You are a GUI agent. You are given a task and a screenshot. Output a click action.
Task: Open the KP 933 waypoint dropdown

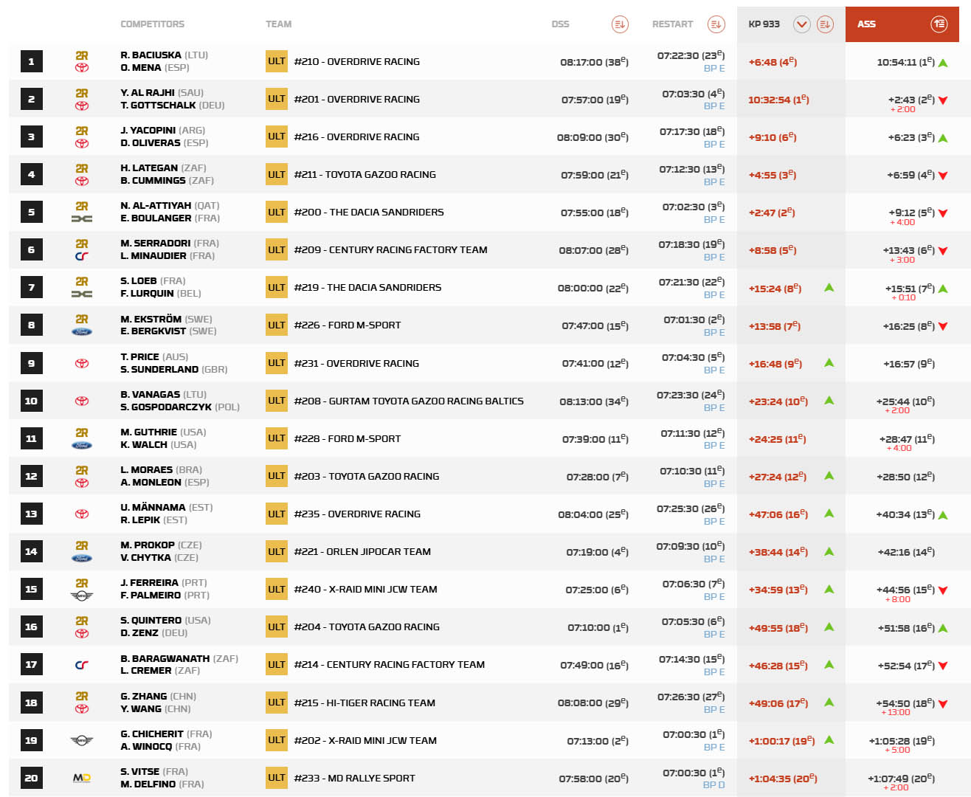pos(801,24)
